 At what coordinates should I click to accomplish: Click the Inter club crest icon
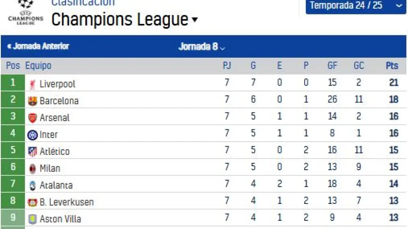(x=33, y=135)
